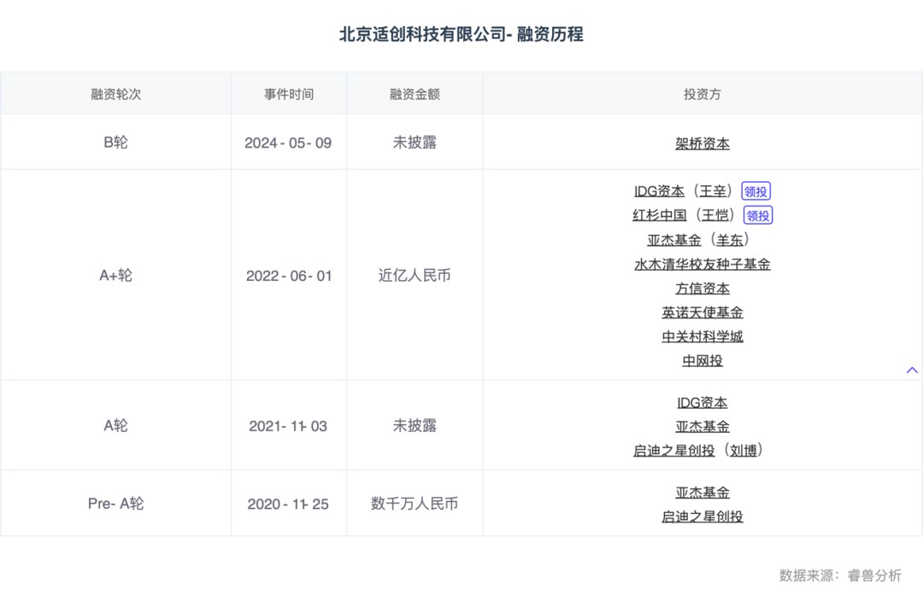Click 刘博 name link
This screenshot has height=613, width=923.
[x=744, y=451]
